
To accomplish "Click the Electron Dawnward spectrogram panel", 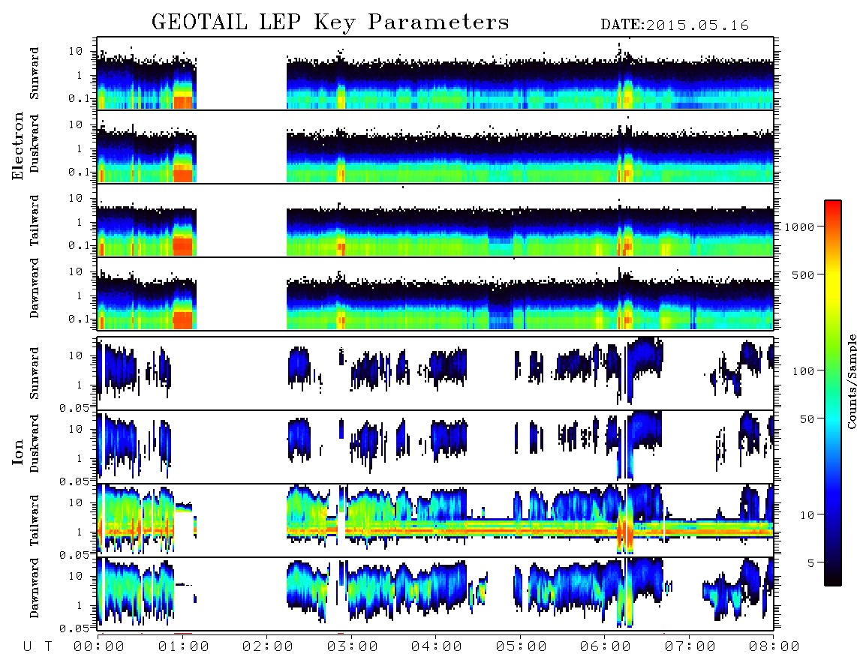I will 435,294.
